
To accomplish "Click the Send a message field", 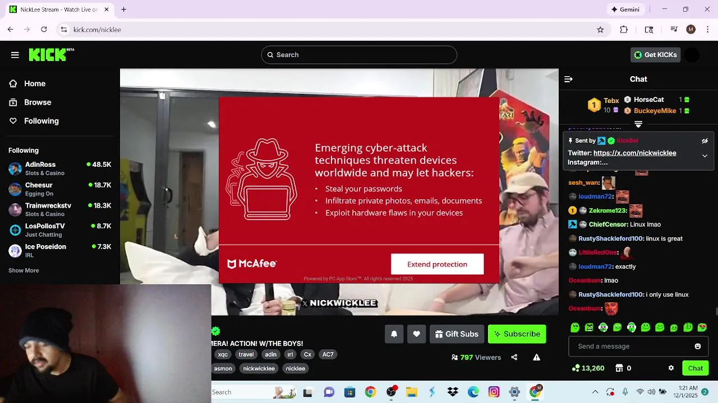I will tap(638, 346).
